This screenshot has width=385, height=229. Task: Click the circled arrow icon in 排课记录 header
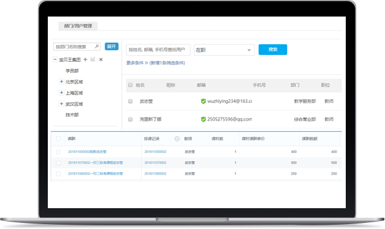click(x=177, y=139)
